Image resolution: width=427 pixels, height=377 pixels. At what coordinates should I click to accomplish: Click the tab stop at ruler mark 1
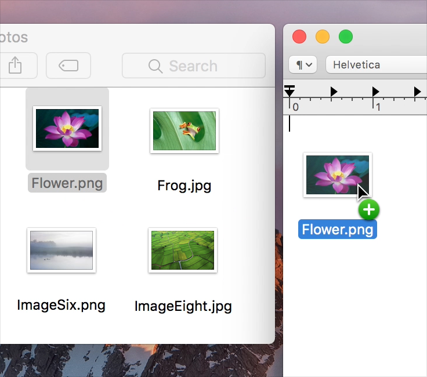[376, 92]
